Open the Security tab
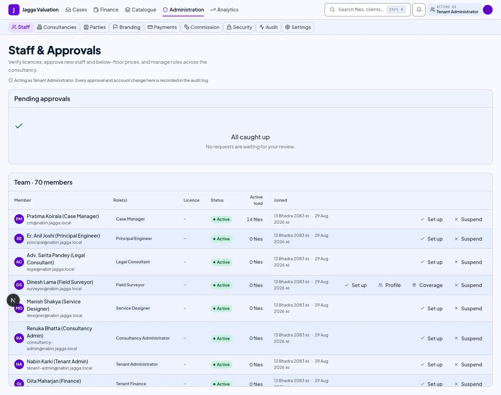The width and height of the screenshot is (501, 395). coord(239,27)
